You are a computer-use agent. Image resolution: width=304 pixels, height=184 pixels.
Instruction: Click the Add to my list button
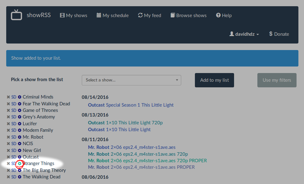[214, 80]
